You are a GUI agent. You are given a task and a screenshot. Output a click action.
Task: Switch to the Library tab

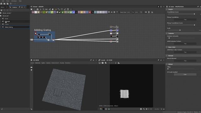pyautogui.click(x=2, y=7)
